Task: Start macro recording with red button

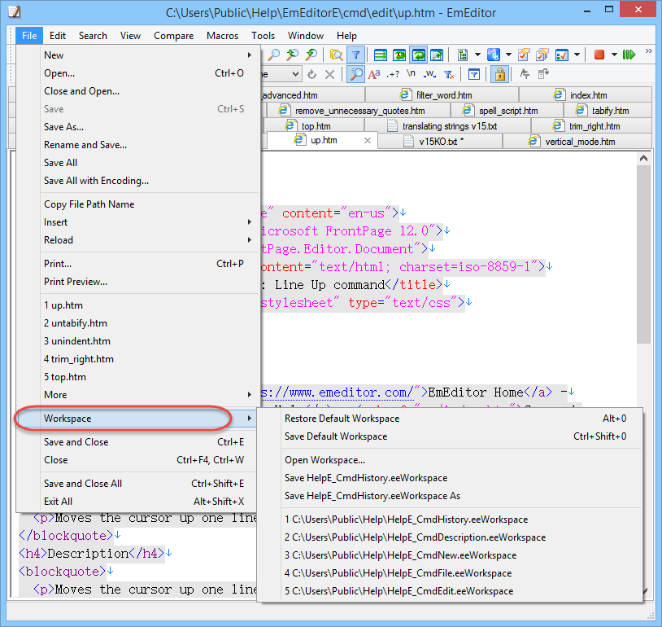Action: tap(599, 55)
